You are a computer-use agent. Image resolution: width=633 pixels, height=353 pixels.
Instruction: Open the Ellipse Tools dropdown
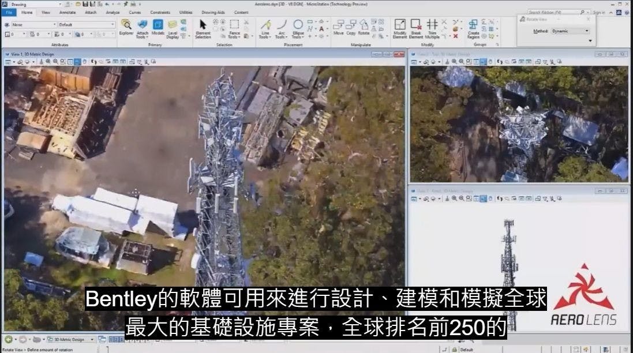298,29
